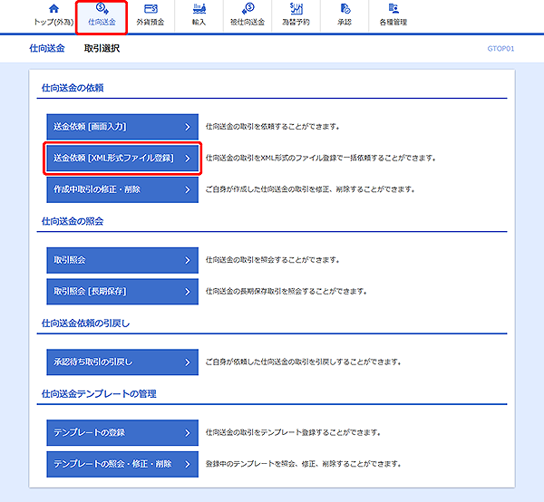Open 取引照会 [長期保存]
This screenshot has width=544, height=502.
(122, 292)
